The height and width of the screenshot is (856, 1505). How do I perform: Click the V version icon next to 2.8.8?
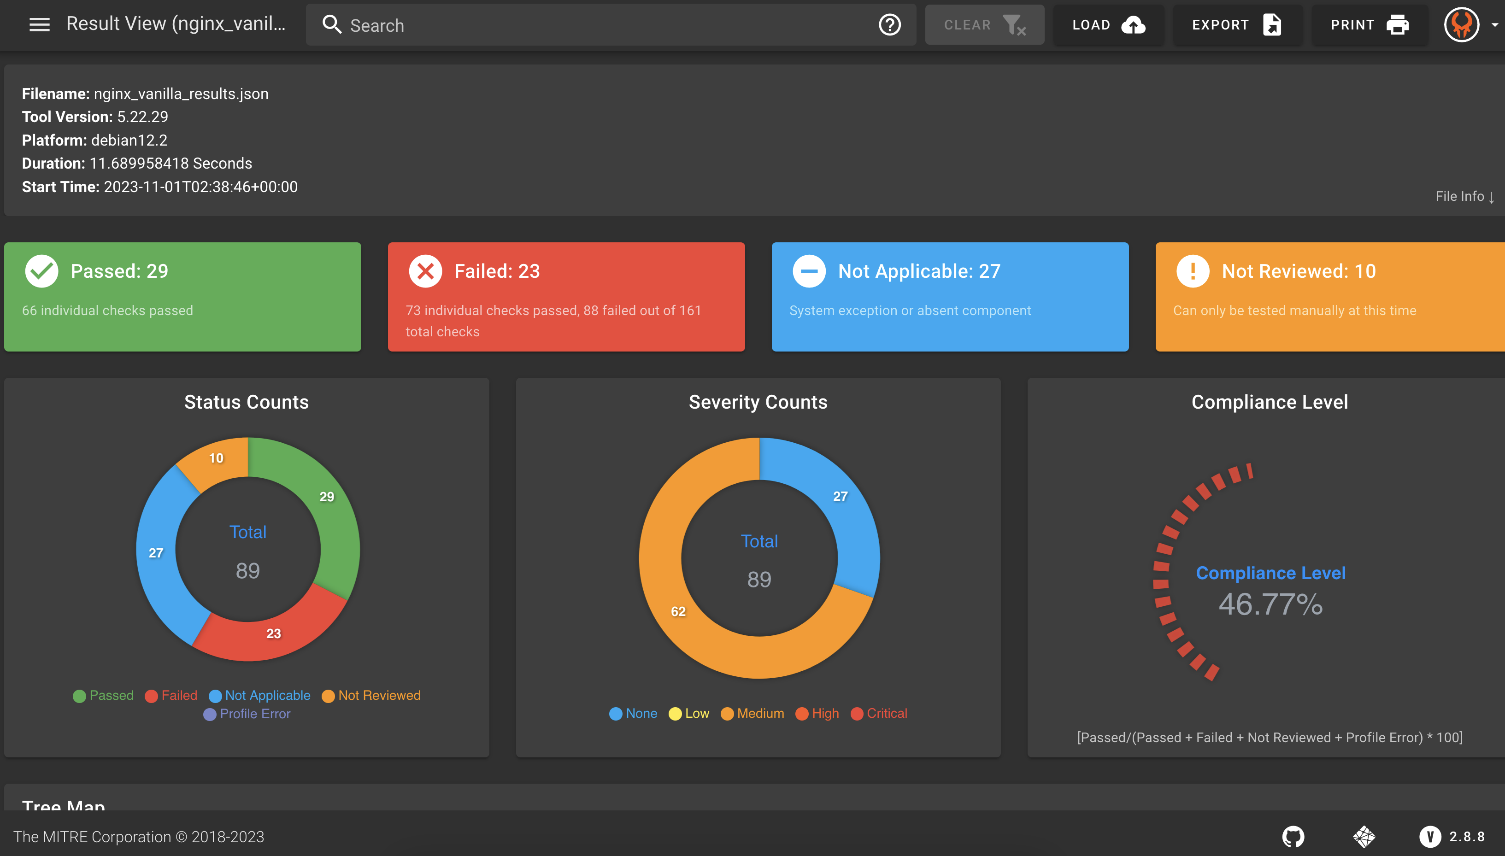tap(1430, 837)
